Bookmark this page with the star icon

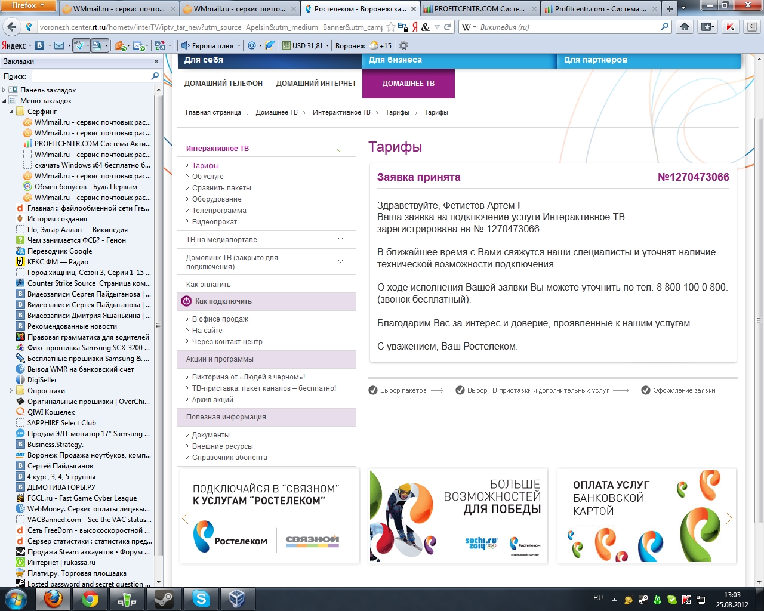tap(391, 27)
